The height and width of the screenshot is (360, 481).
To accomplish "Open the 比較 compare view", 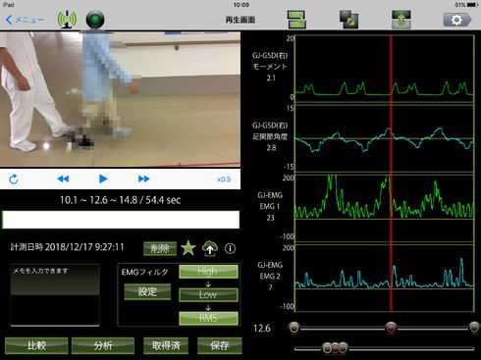I will [x=36, y=345].
